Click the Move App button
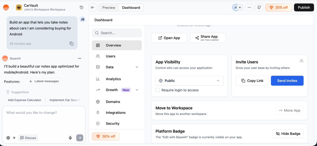Screen dimensions: 317x146 pyautogui.click(x=289, y=110)
